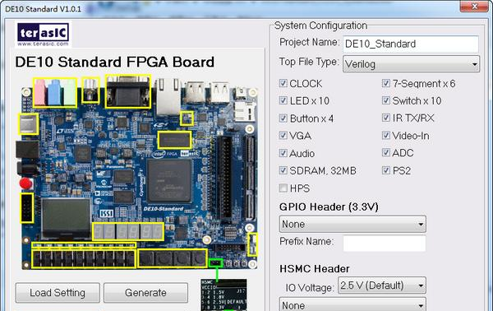The width and height of the screenshot is (493, 311).
Task: Toggle the SDRAM, 32MB checkbox
Action: click(x=283, y=170)
